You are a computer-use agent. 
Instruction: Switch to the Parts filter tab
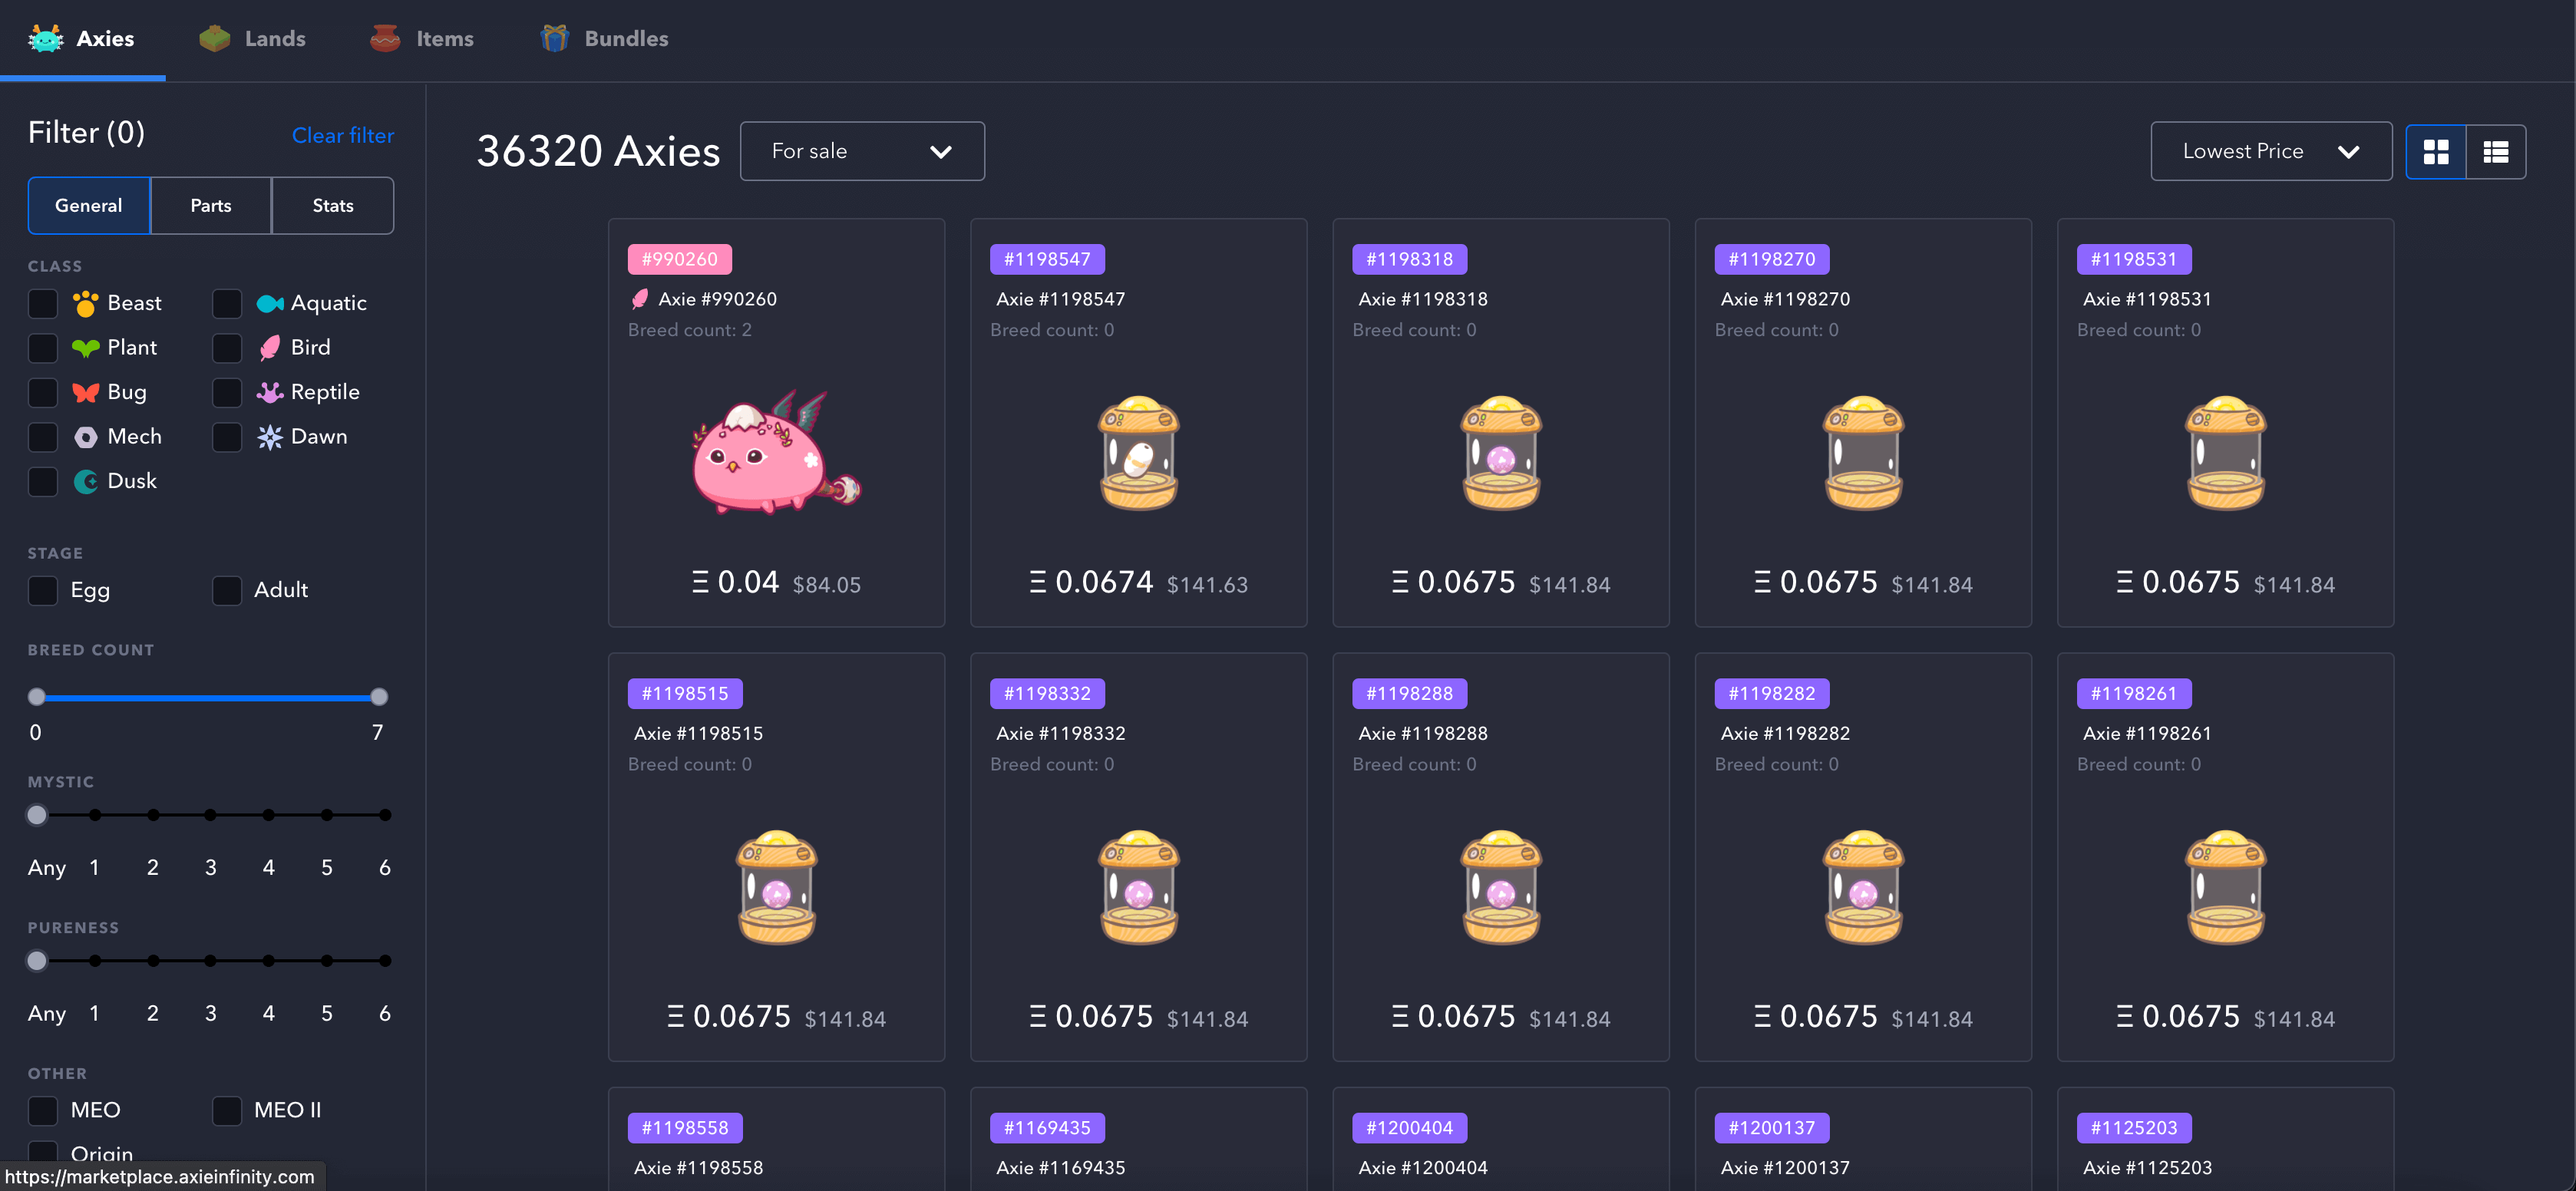point(210,206)
